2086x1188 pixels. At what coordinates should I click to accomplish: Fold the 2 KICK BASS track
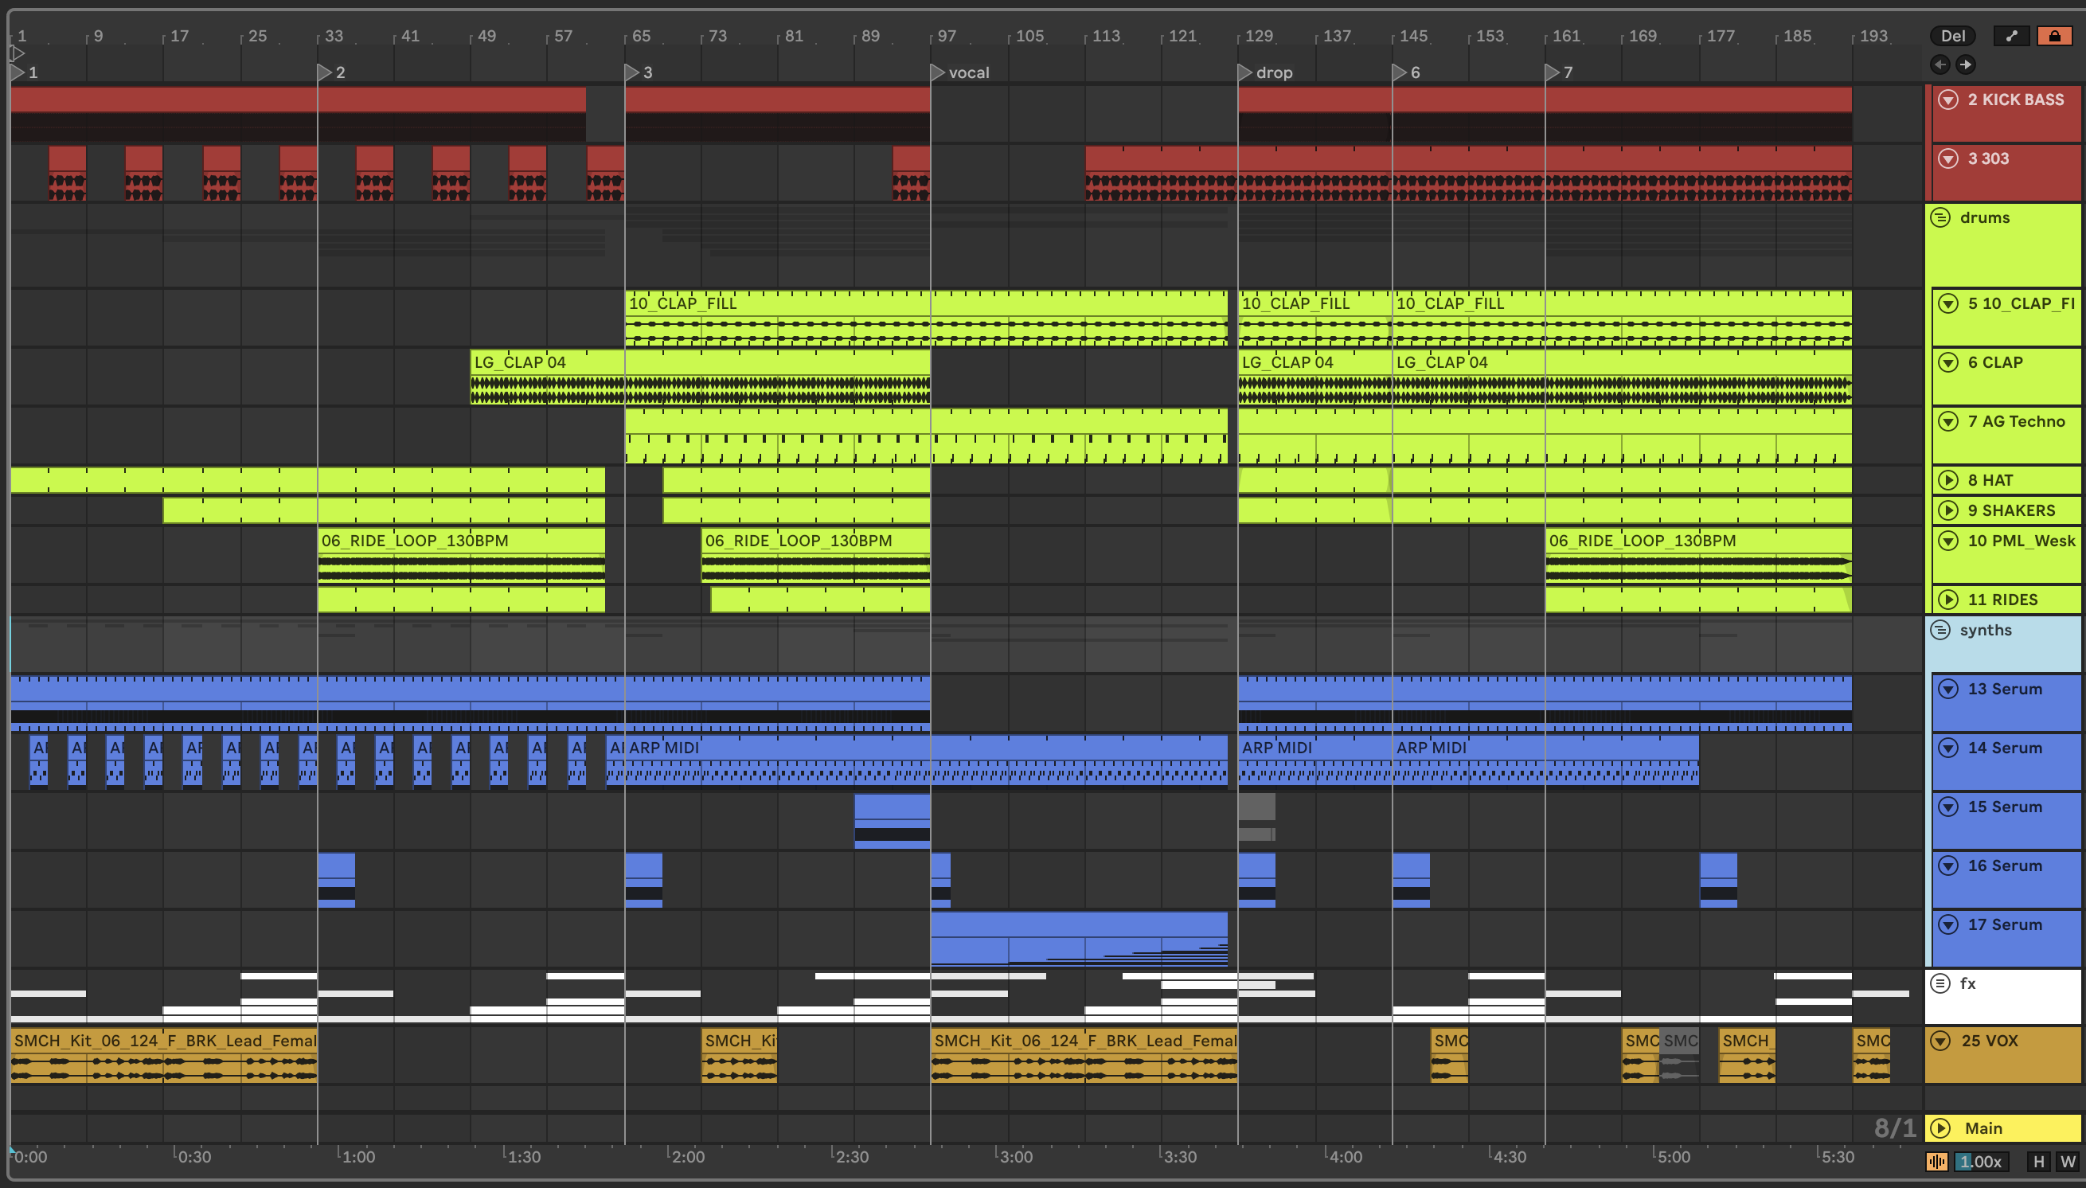(1948, 100)
